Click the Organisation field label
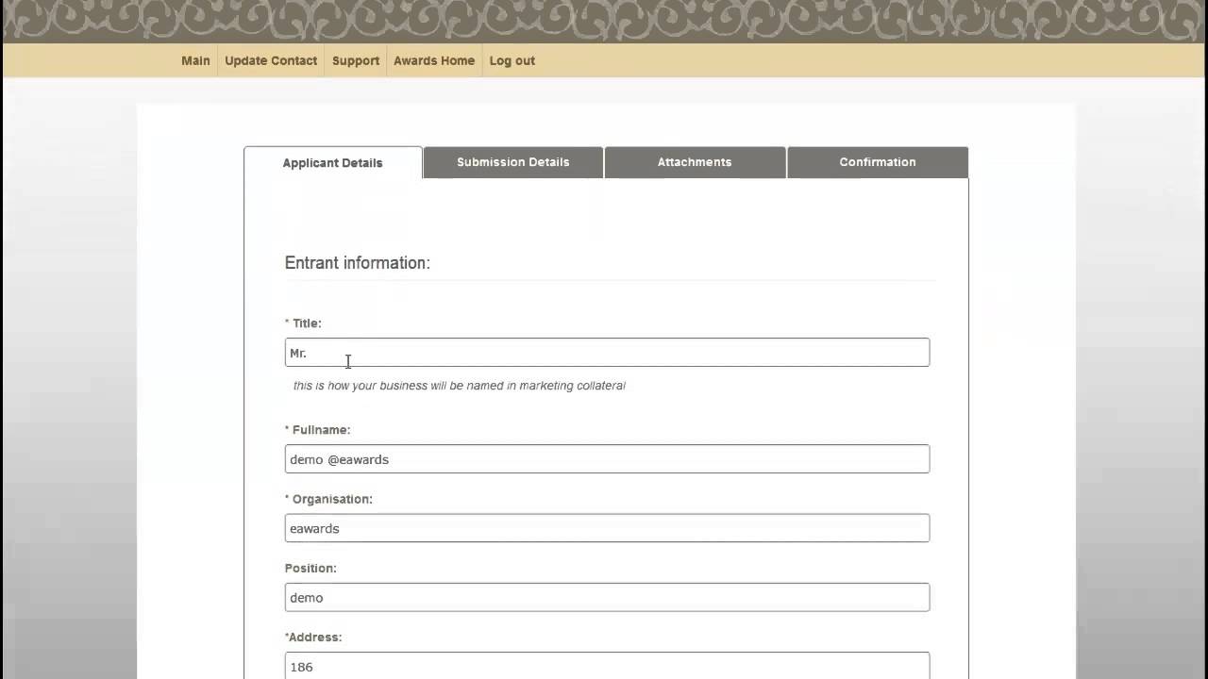The height and width of the screenshot is (679, 1208). click(328, 499)
